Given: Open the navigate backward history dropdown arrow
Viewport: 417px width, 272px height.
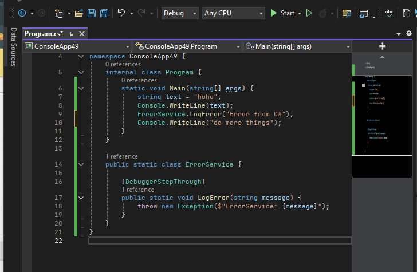Looking at the screenshot, I should (x=32, y=13).
